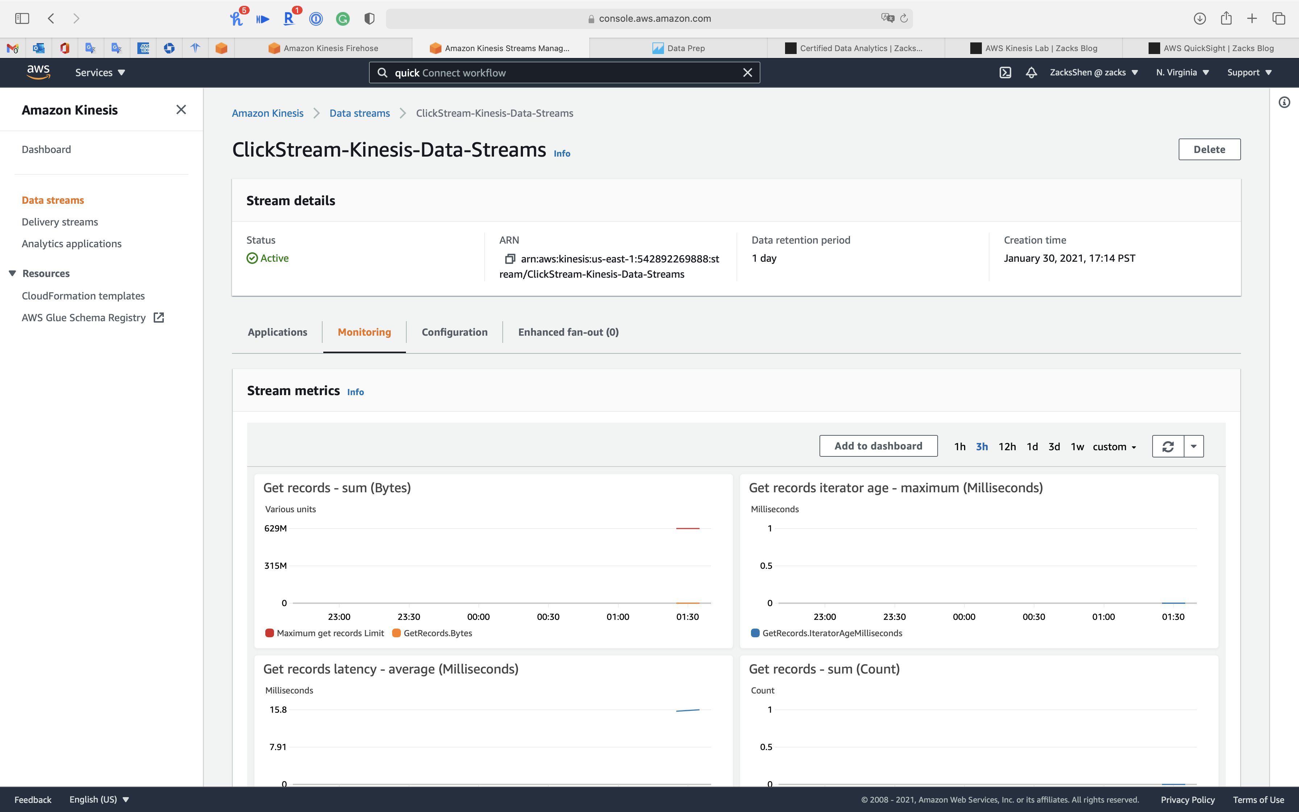Screen dimensions: 1299x812
Task: Clear the search box with X icon
Action: (747, 72)
